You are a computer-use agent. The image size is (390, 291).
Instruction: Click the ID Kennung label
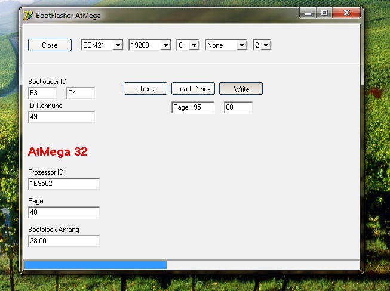pyautogui.click(x=45, y=106)
